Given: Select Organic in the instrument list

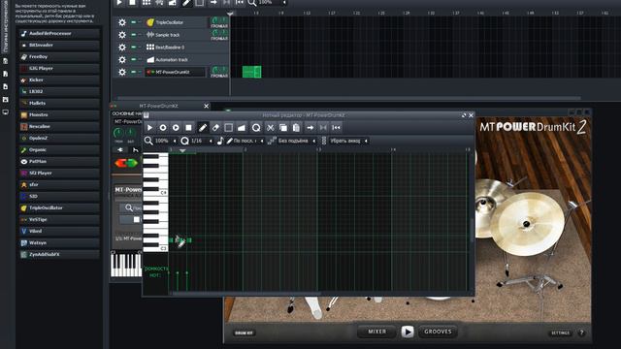Looking at the screenshot, I should [59, 150].
